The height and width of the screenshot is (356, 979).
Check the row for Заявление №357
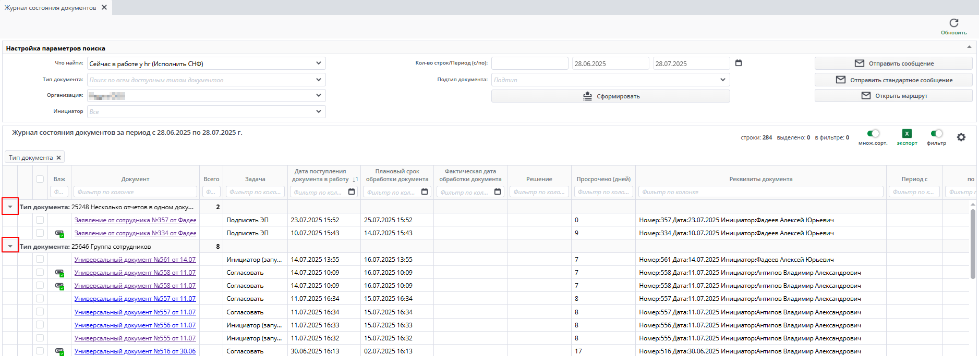(x=40, y=220)
